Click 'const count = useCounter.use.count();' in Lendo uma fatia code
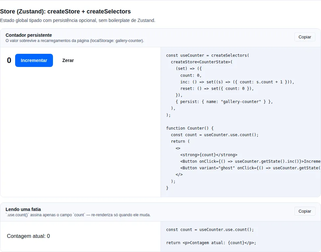Image resolution: width=321 pixels, height=252 pixels. click(210, 230)
